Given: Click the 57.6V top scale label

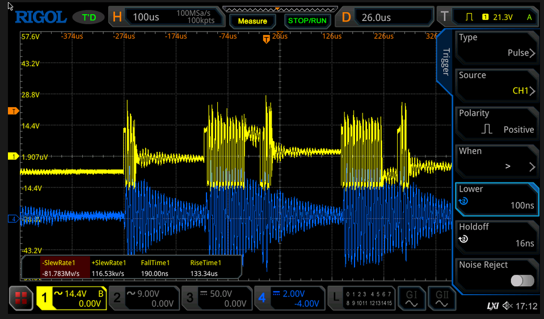Looking at the screenshot, I should [30, 36].
